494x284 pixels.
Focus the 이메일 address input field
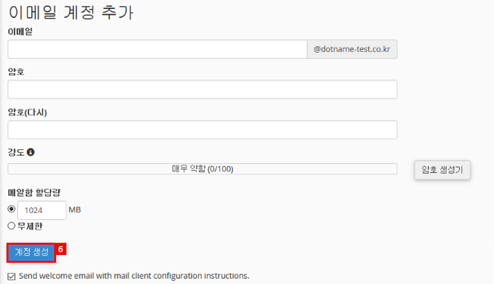(x=157, y=50)
